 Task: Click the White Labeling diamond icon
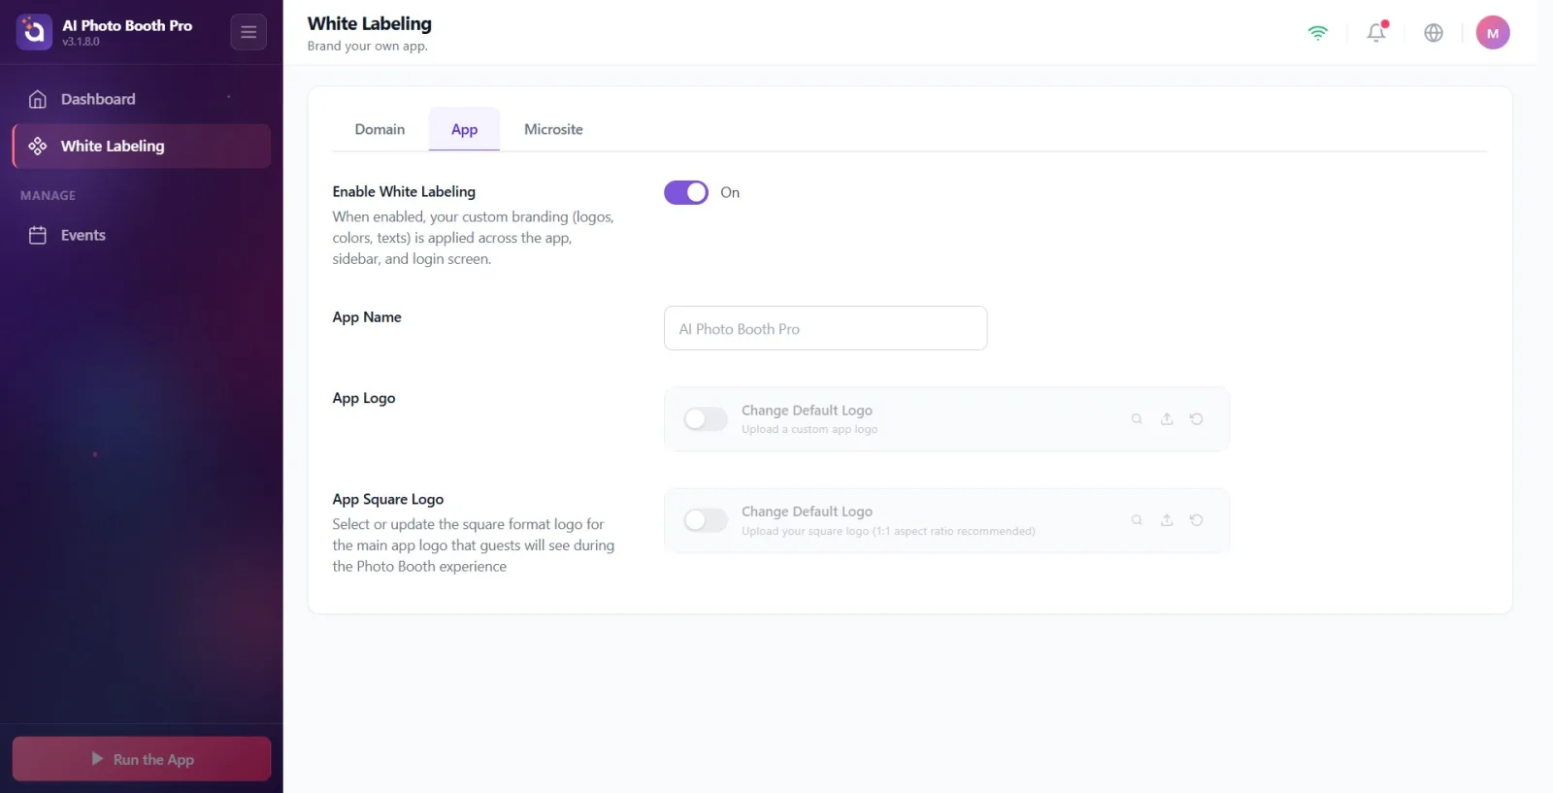tap(38, 146)
